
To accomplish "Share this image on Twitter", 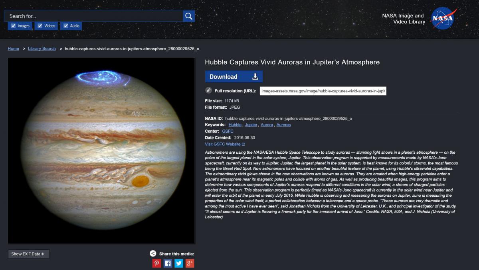I will tap(179, 263).
